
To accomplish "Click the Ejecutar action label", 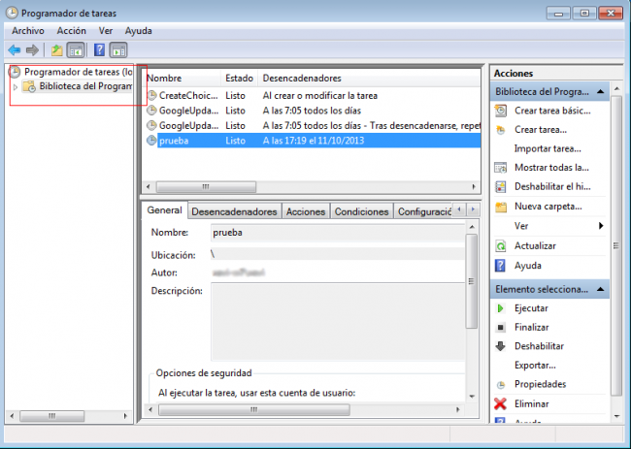I will (531, 308).
